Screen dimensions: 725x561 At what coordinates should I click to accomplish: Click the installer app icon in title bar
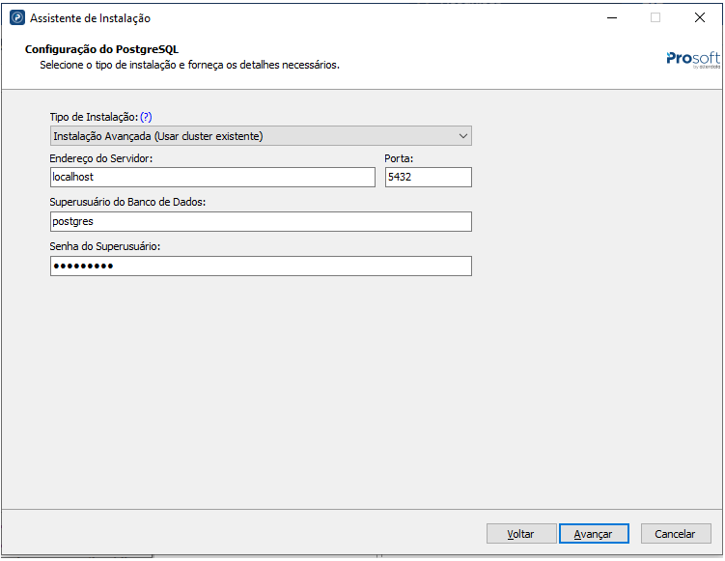[x=17, y=17]
